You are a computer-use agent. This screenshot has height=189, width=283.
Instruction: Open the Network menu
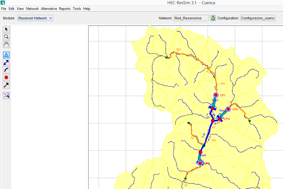tap(32, 9)
